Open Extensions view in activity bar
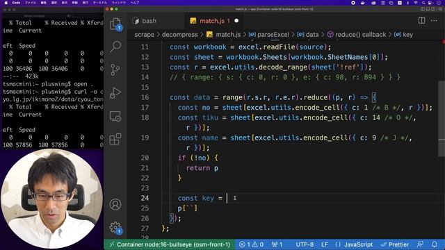The width and height of the screenshot is (445, 250). [x=115, y=139]
